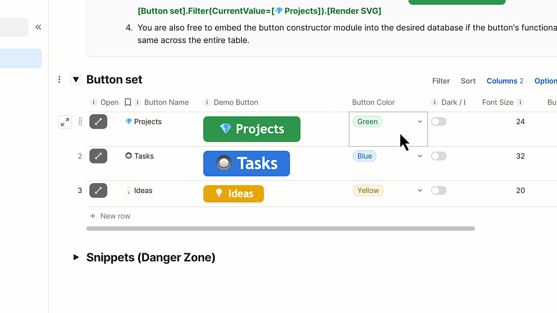
Task: Click the horizontal scrollbar under the table
Action: 280,228
